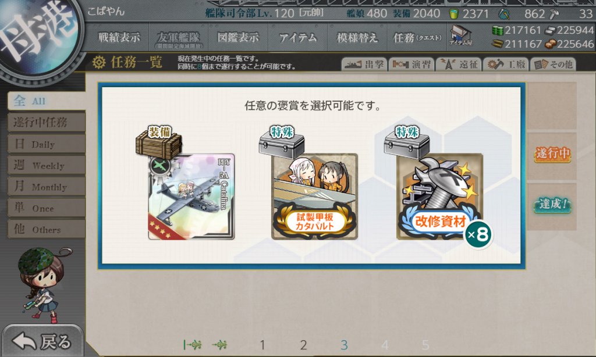
Task: Filter quests by 出撃 sortie tab
Action: 364,65
